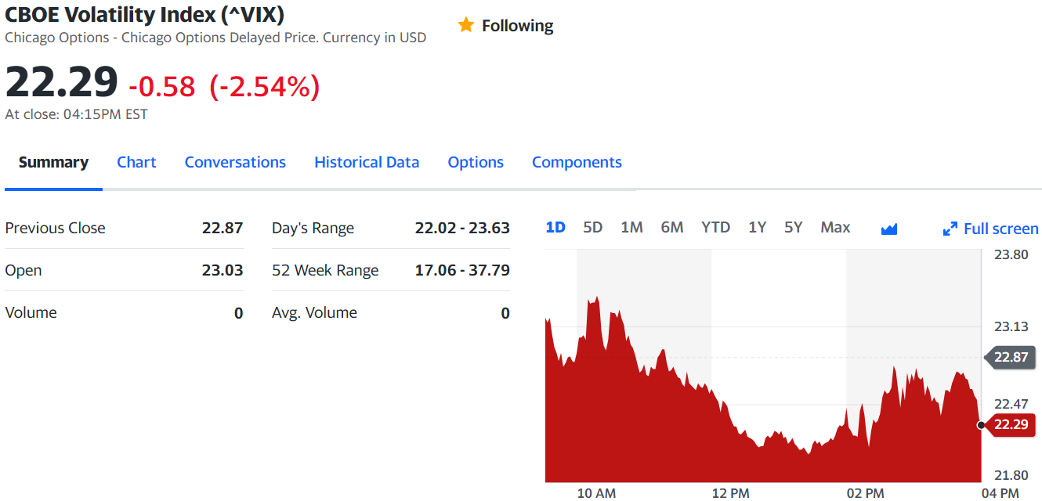
Task: Show the 1Y chart range
Action: [758, 227]
